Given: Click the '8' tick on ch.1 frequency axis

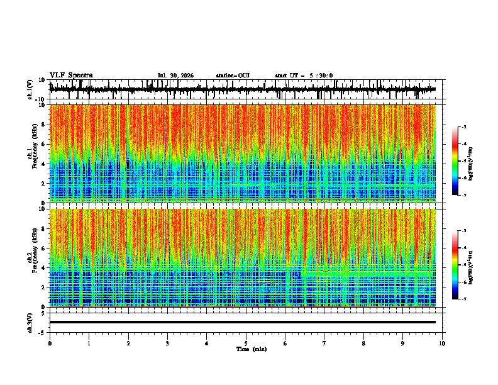Looking at the screenshot, I should 44,125.
